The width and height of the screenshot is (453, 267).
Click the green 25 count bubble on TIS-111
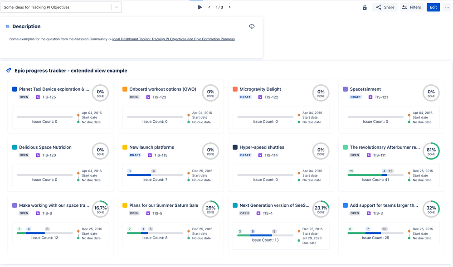point(351,171)
